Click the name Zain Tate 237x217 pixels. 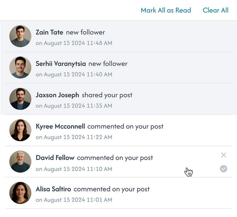click(x=50, y=32)
